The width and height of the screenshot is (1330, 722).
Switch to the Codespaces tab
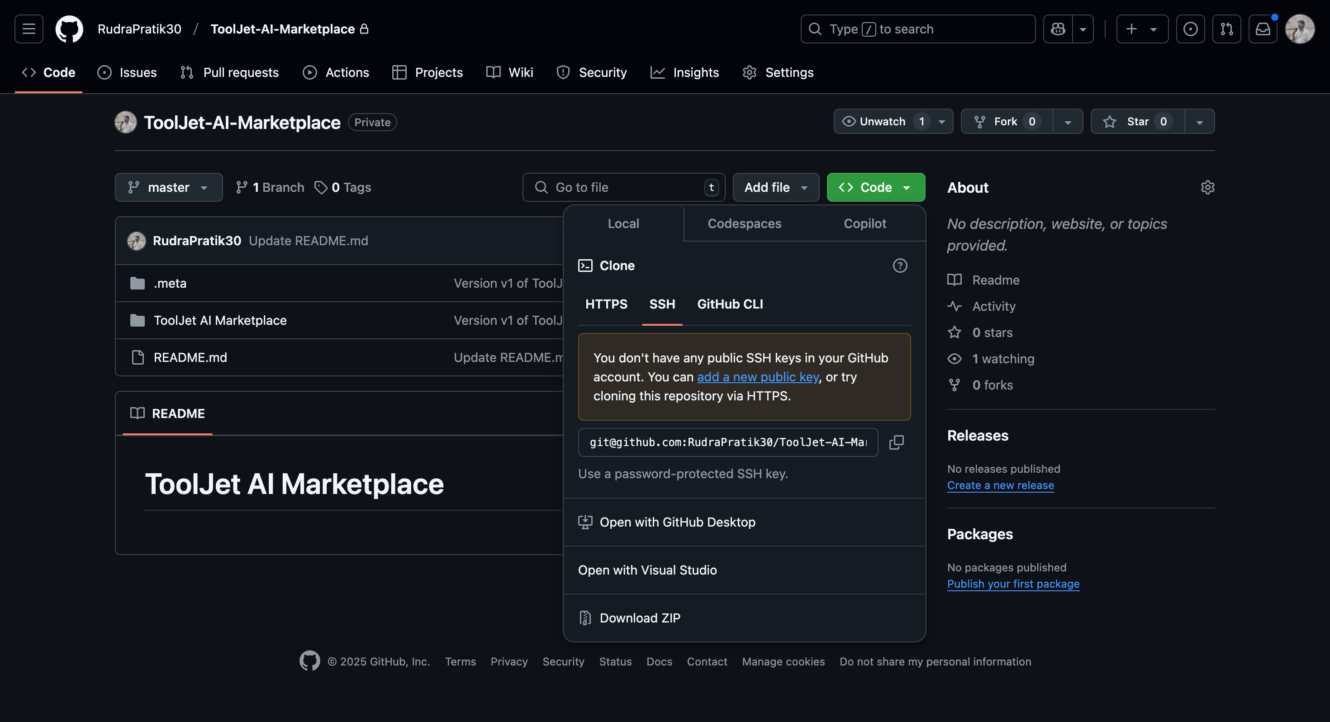[x=744, y=223]
